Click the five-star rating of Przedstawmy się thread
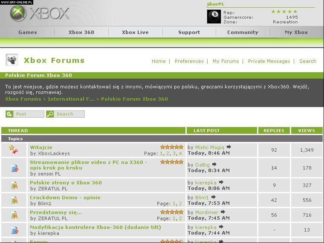324x243 pixels. pos(172,212)
